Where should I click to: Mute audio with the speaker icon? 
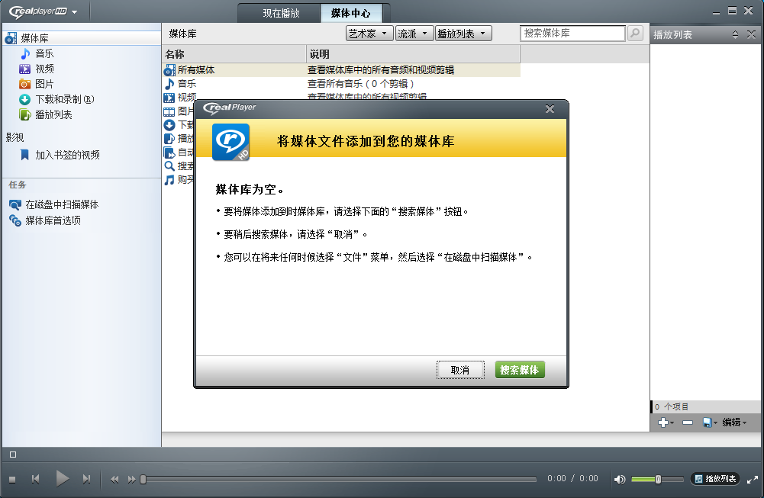click(619, 479)
